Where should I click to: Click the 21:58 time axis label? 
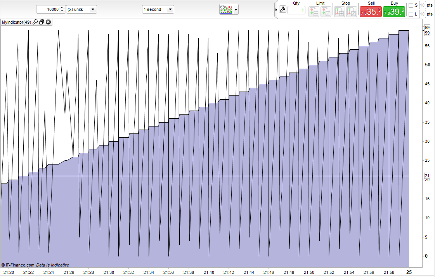[389, 272]
